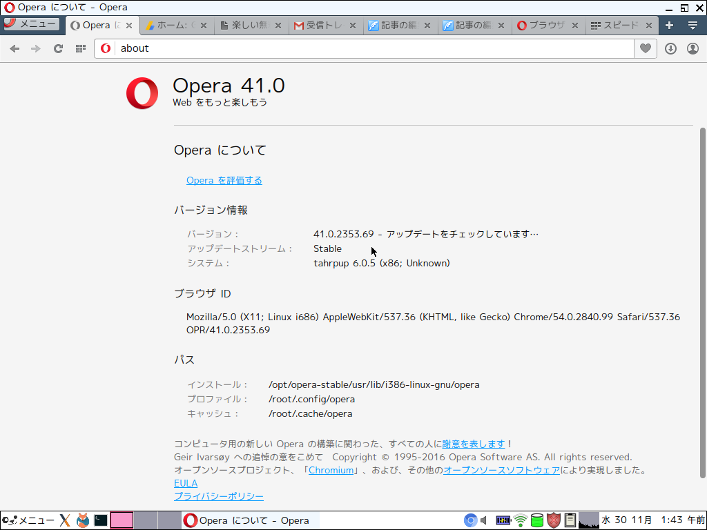Click the /root/.cache/opera cache path

310,413
